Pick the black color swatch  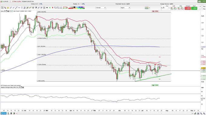(75, 7)
